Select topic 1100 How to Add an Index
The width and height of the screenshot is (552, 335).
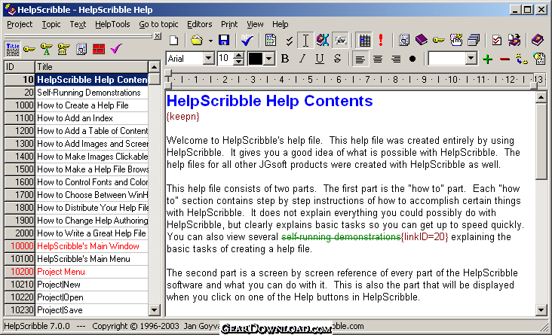pyautogui.click(x=76, y=118)
